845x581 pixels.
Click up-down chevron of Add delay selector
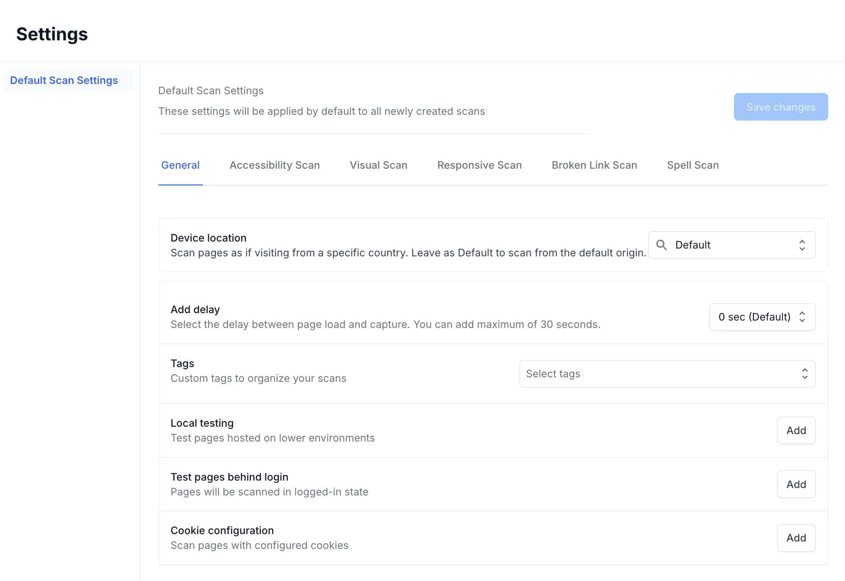tap(802, 317)
